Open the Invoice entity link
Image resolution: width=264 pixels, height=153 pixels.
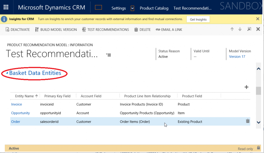16,104
